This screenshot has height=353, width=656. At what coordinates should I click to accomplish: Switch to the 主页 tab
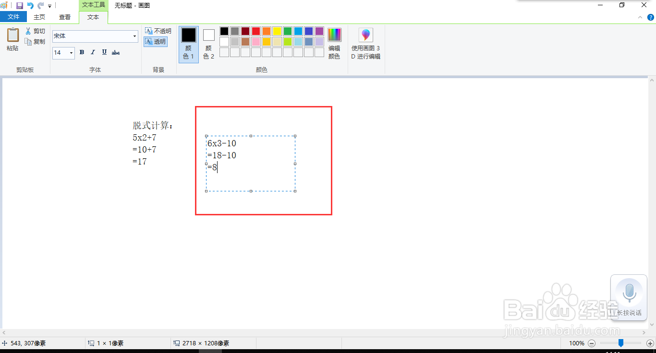click(39, 17)
